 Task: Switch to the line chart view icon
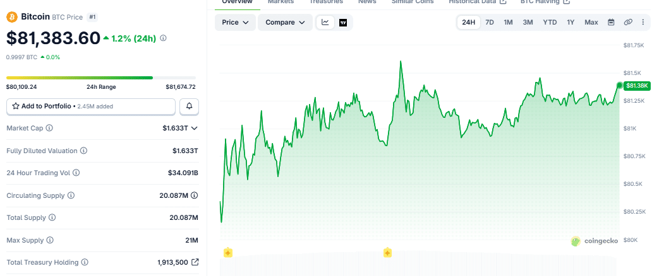[x=325, y=23]
